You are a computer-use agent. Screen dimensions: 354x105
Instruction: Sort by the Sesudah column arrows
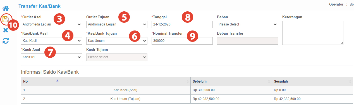(350, 81)
